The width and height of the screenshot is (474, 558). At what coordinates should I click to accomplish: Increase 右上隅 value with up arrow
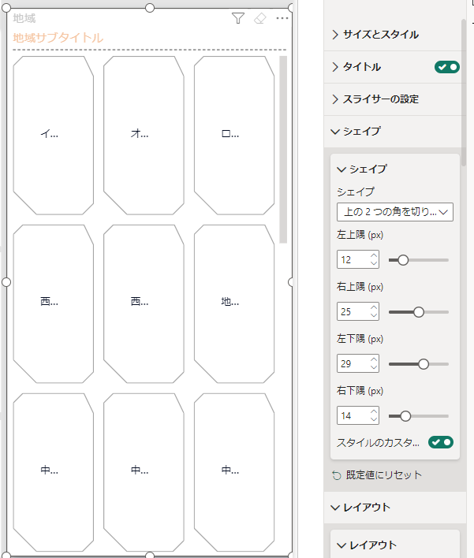coord(374,307)
